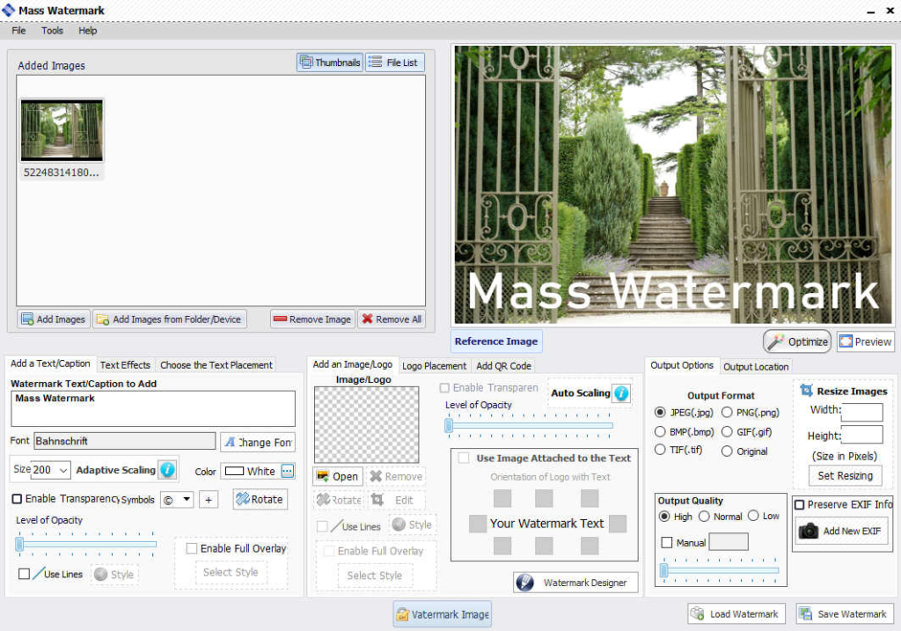The height and width of the screenshot is (631, 901).
Task: Open the Help menu
Action: [87, 31]
